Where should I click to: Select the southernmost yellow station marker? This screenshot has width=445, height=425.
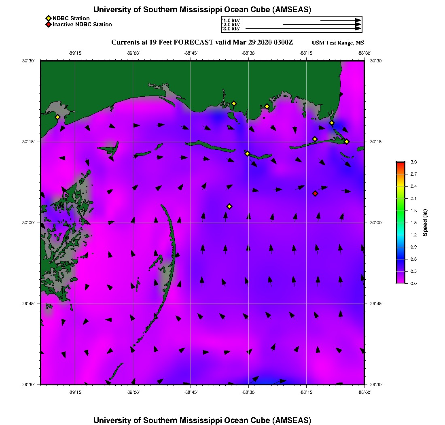229,206
